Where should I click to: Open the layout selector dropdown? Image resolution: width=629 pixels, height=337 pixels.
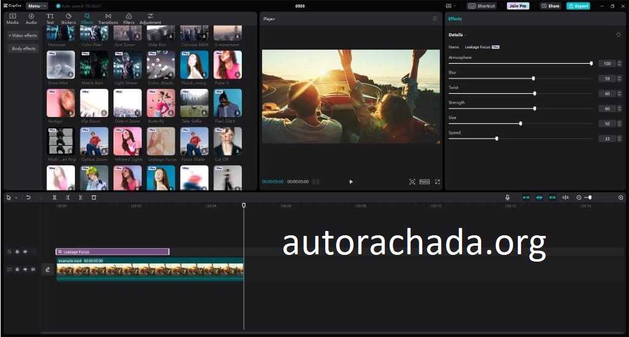[x=451, y=6]
